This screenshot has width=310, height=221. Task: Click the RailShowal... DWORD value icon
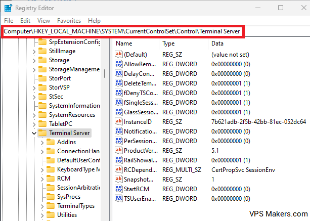(119, 160)
